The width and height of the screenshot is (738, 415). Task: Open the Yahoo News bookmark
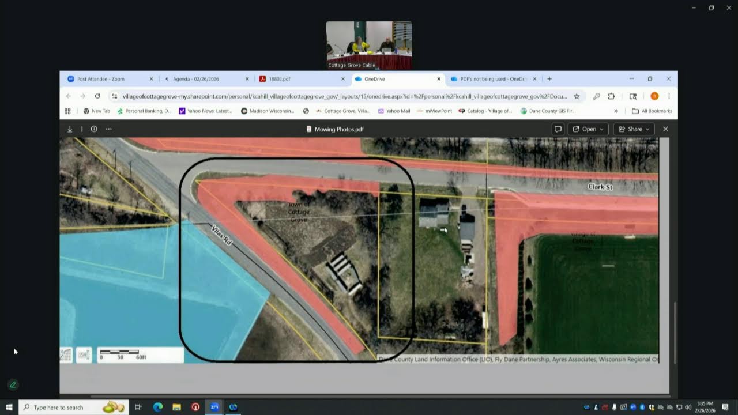click(205, 111)
